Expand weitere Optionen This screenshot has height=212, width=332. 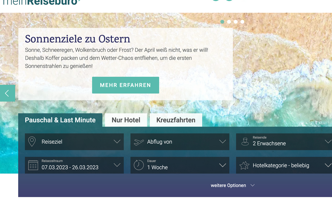point(232,185)
